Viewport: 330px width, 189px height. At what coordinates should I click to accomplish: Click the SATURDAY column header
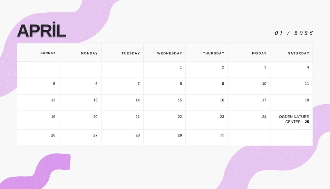(x=298, y=53)
